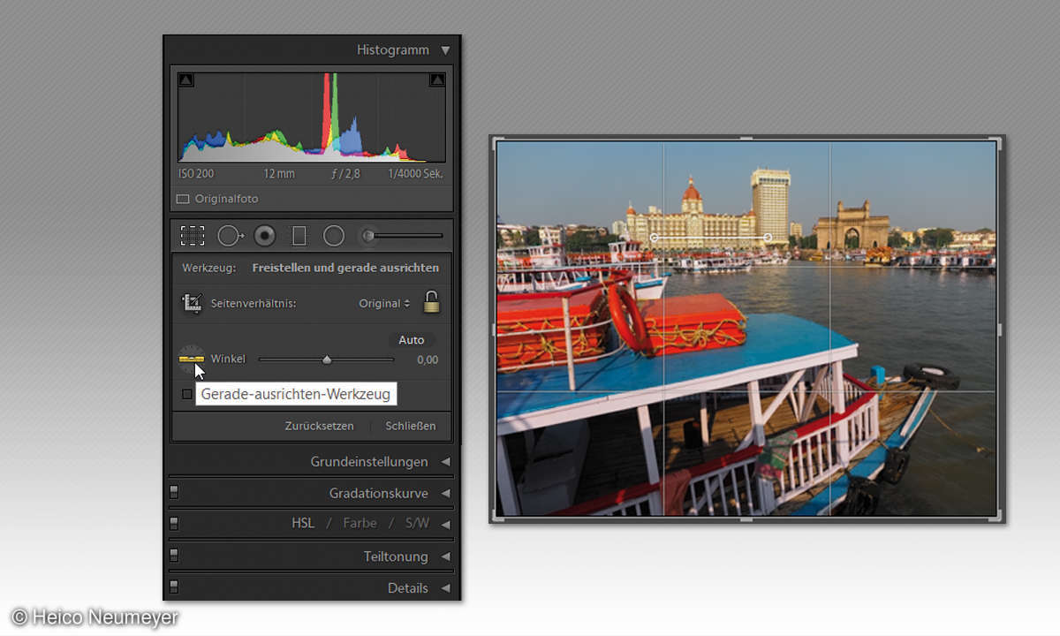Image resolution: width=1060 pixels, height=636 pixels.
Task: Click the 12 mm focal length readout
Action: click(x=279, y=174)
